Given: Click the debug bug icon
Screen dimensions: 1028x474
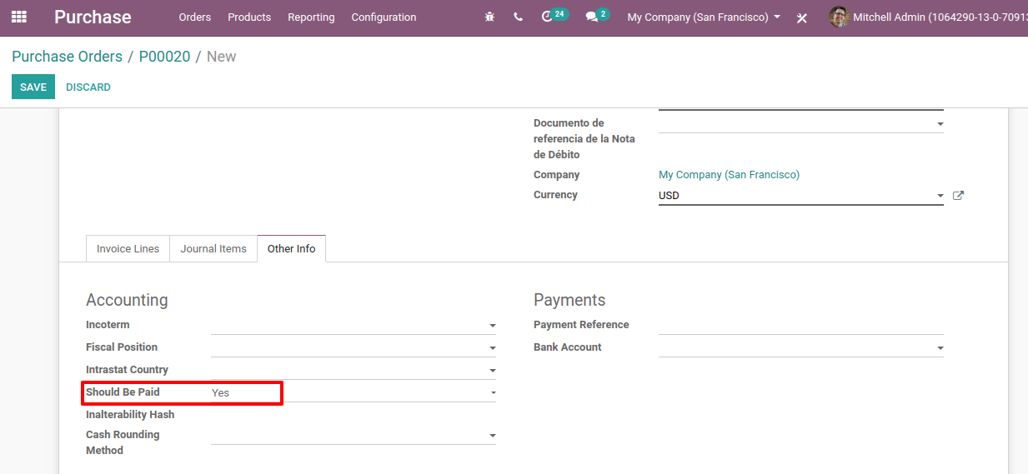Looking at the screenshot, I should coord(489,17).
